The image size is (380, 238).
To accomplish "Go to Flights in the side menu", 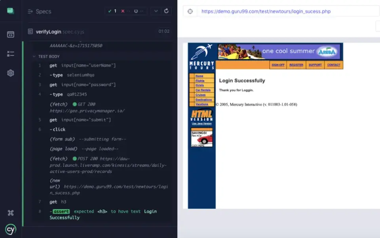I will pyautogui.click(x=200, y=81).
